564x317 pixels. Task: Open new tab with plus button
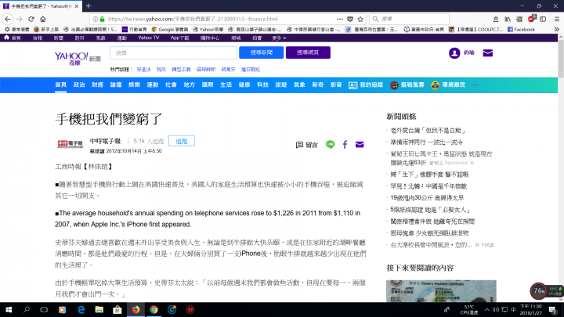click(88, 5)
